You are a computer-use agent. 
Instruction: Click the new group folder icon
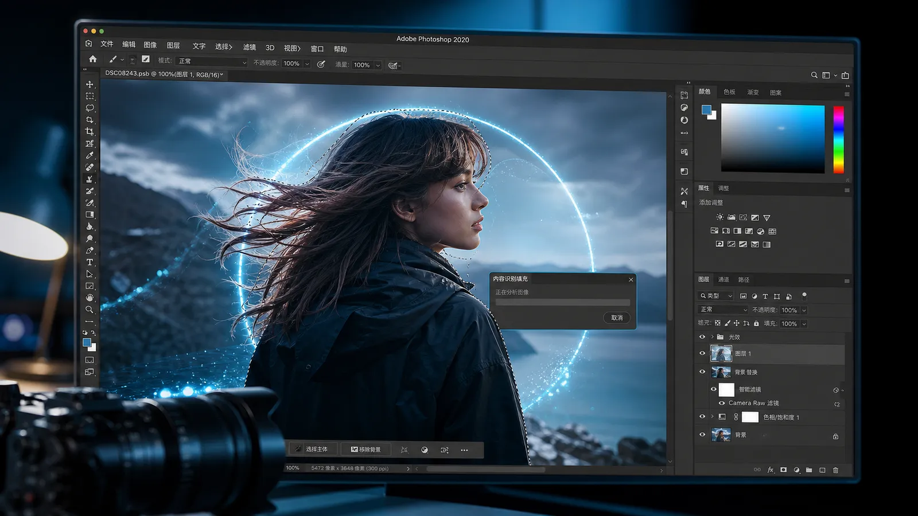coord(809,470)
